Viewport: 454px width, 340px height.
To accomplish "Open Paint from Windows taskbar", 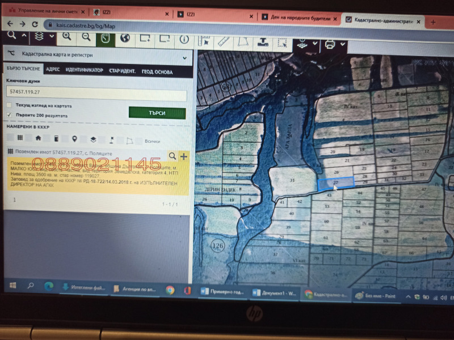I will [375, 295].
